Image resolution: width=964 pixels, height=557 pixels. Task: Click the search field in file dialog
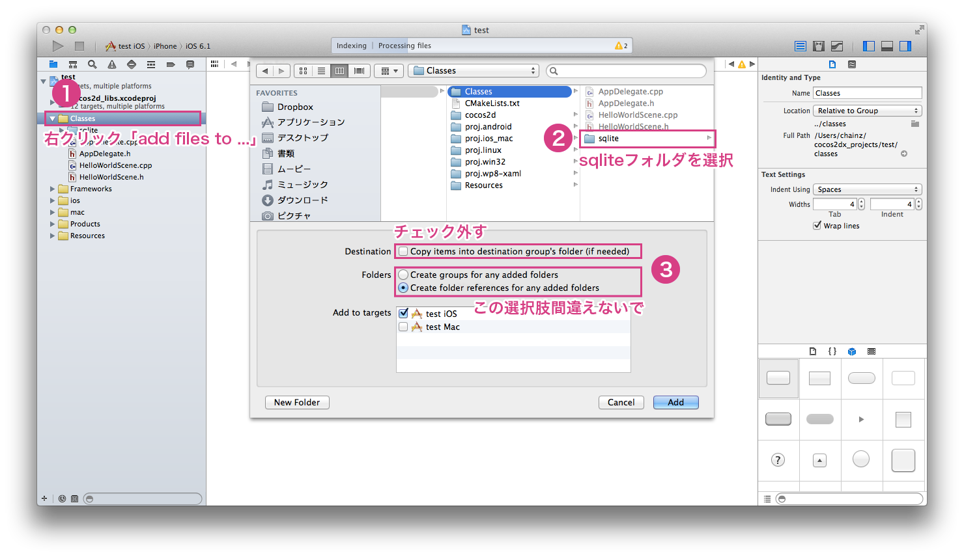click(627, 71)
